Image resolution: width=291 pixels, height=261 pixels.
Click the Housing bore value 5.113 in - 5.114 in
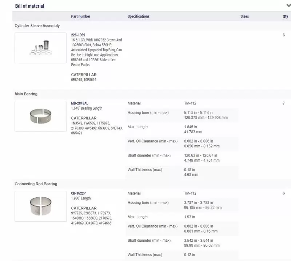point(198,112)
